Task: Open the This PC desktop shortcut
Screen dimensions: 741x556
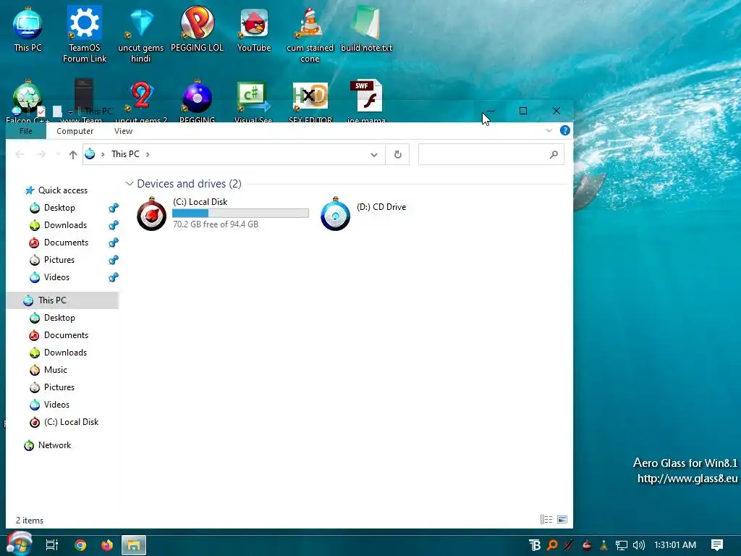Action: pyautogui.click(x=27, y=29)
